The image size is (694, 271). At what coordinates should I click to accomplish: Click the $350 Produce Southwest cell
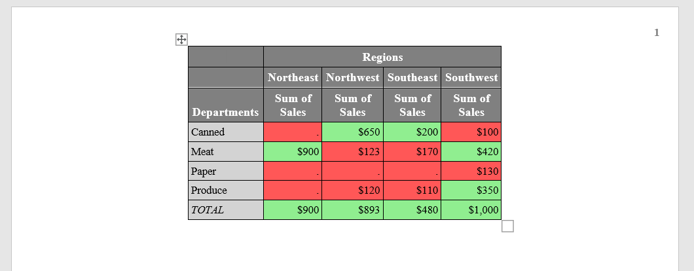471,190
